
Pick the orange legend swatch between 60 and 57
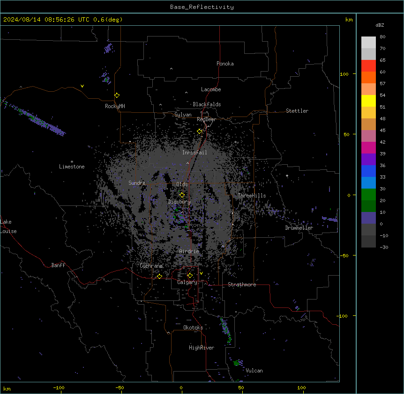tap(368, 77)
